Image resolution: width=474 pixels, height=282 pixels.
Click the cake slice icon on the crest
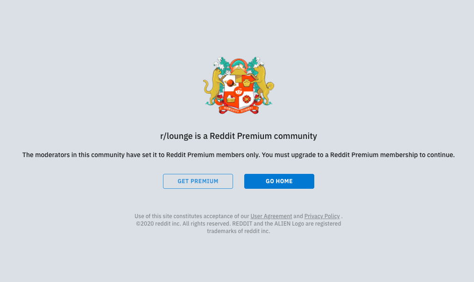click(x=231, y=99)
